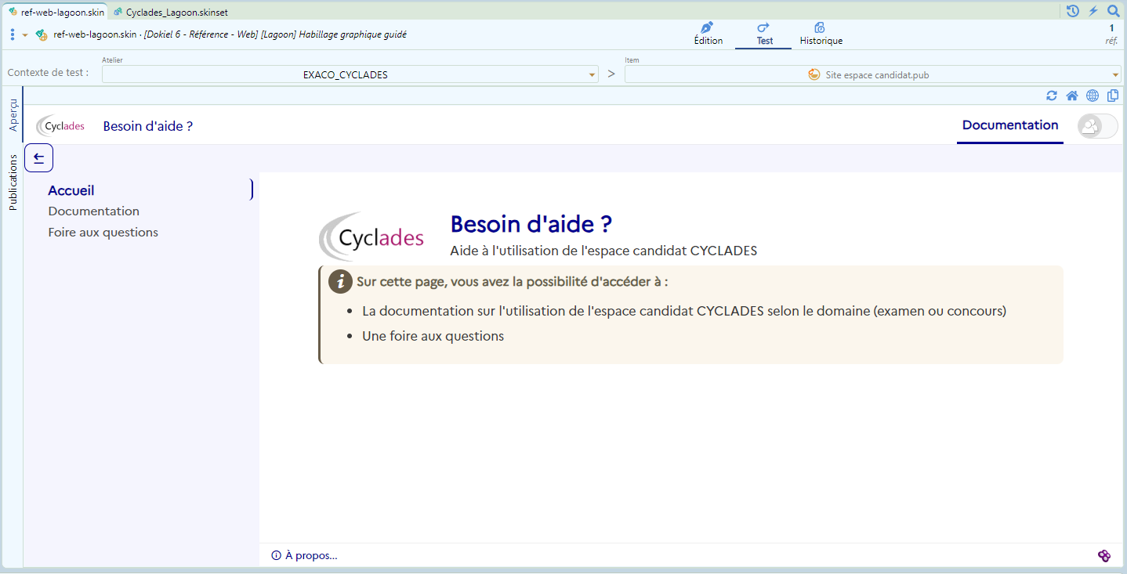Click the lightning bolt quick action icon

[x=1093, y=11]
